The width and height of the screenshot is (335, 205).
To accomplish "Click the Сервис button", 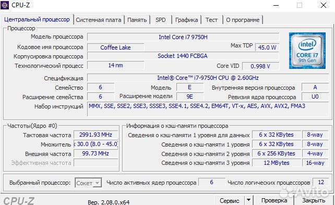I will click(x=230, y=200).
